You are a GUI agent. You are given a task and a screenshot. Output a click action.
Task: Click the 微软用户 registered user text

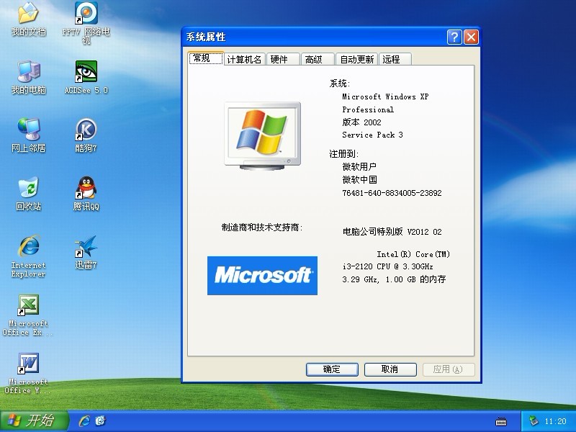click(x=359, y=167)
